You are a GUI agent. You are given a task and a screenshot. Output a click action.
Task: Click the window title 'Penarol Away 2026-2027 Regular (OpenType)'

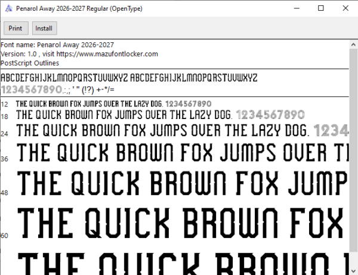point(79,9)
